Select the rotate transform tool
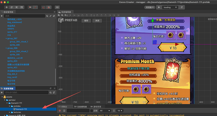217x116 pixels. (x=12, y=7)
